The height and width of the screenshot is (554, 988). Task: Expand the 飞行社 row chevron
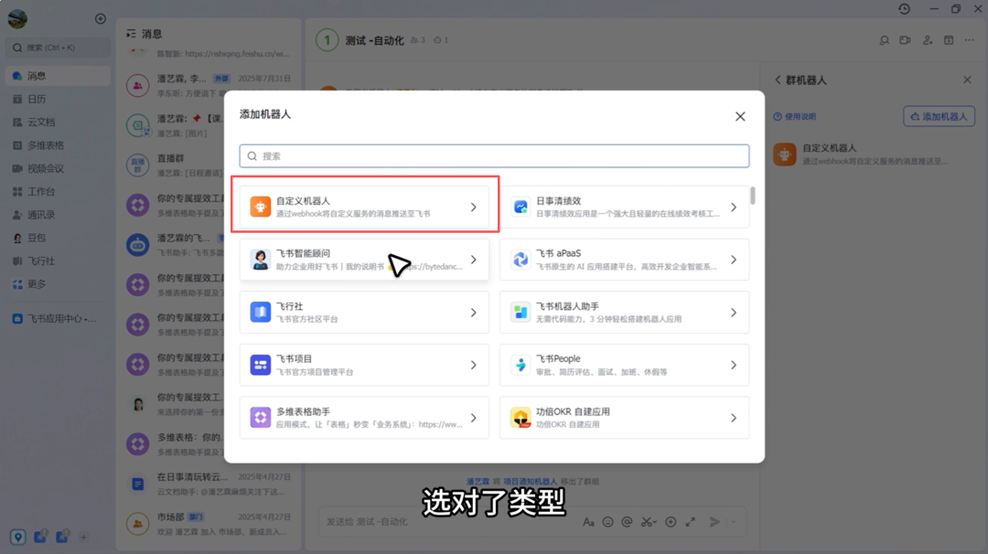click(x=474, y=313)
